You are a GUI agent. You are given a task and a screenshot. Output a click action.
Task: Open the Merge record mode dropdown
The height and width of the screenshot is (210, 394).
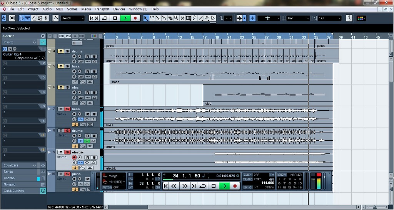pyautogui.click(x=114, y=176)
